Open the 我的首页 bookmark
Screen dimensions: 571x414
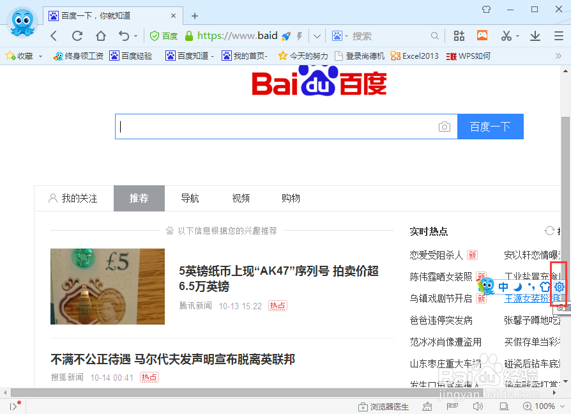tap(245, 56)
